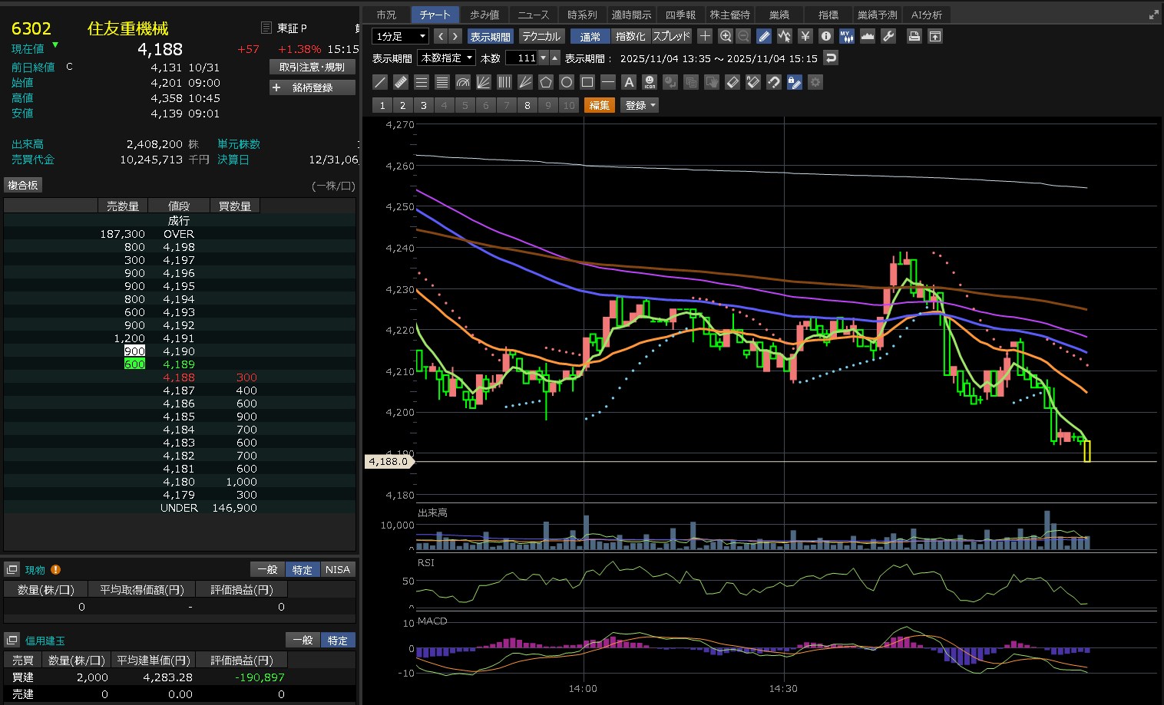Click the 銘柄登録 button

(x=312, y=87)
